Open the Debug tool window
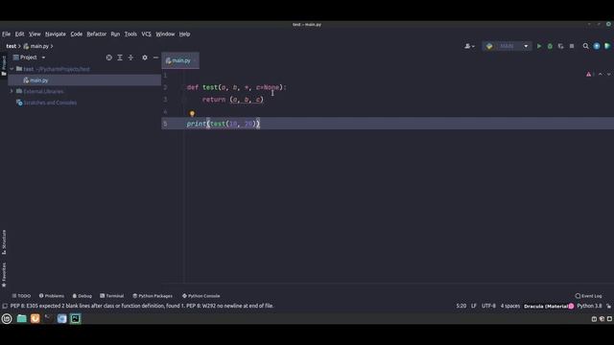This screenshot has width=614, height=345. 83,296
